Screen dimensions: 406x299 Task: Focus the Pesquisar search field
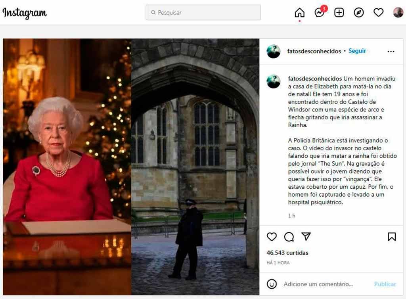click(203, 13)
